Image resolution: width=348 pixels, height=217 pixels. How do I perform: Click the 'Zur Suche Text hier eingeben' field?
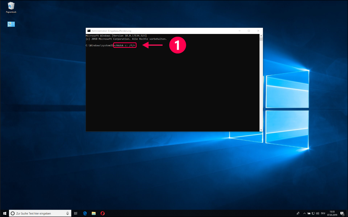click(40, 213)
